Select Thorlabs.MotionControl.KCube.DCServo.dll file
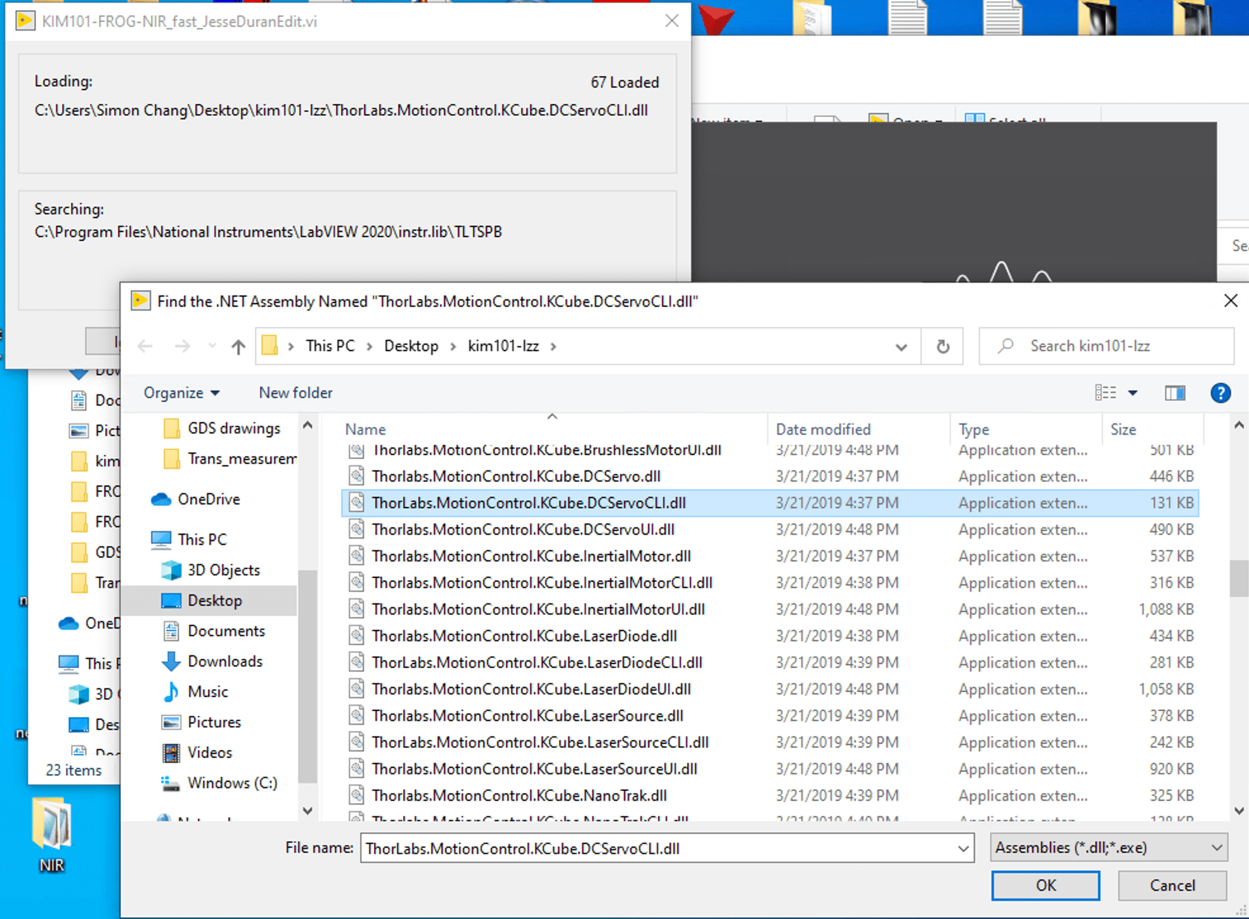The image size is (1249, 919). pos(770,476)
